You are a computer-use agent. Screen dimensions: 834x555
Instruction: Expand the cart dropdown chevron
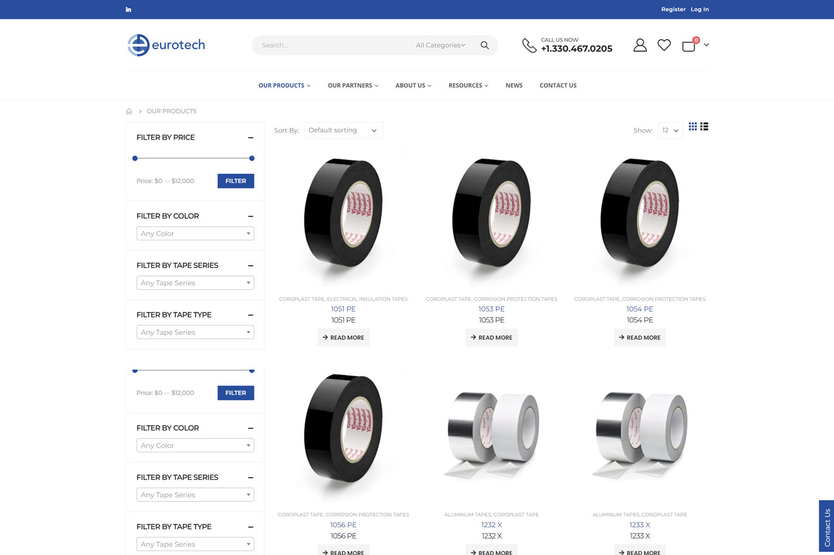706,45
